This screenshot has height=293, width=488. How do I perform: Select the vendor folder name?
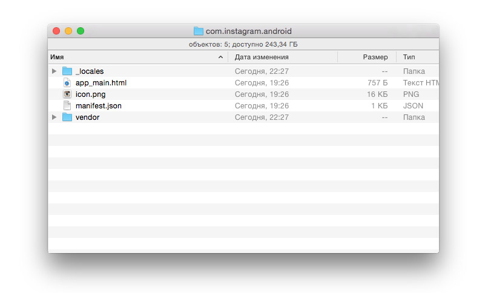pyautogui.click(x=87, y=117)
